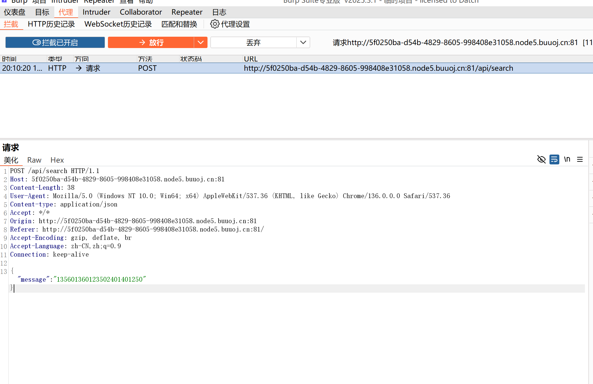The image size is (593, 384).
Task: Open the Collaborator main tab
Action: 141,12
